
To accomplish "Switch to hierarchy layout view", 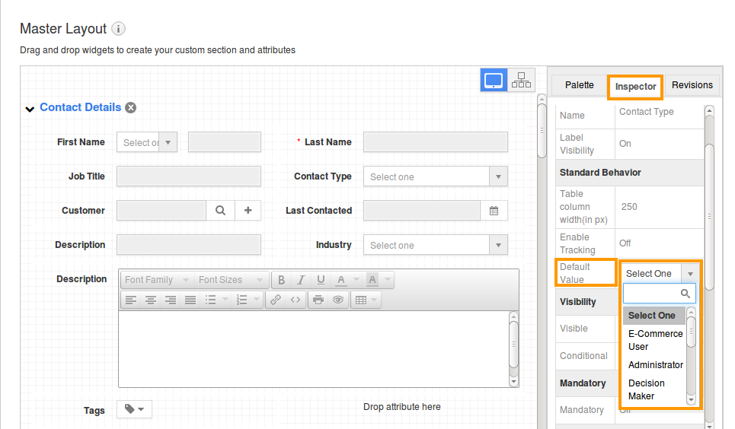I will coord(522,81).
